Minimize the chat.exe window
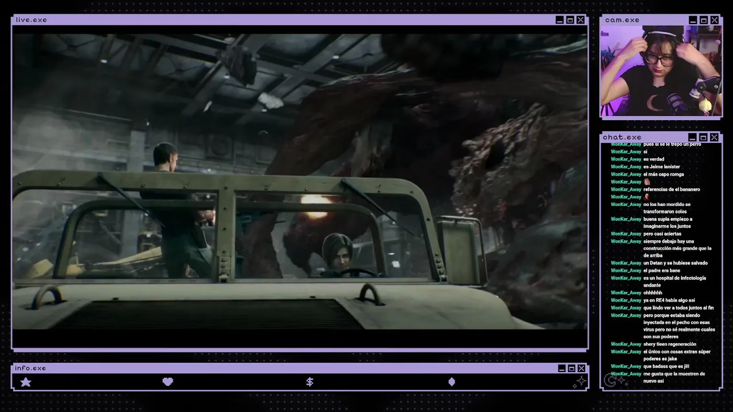This screenshot has height=412, width=733. [693, 137]
